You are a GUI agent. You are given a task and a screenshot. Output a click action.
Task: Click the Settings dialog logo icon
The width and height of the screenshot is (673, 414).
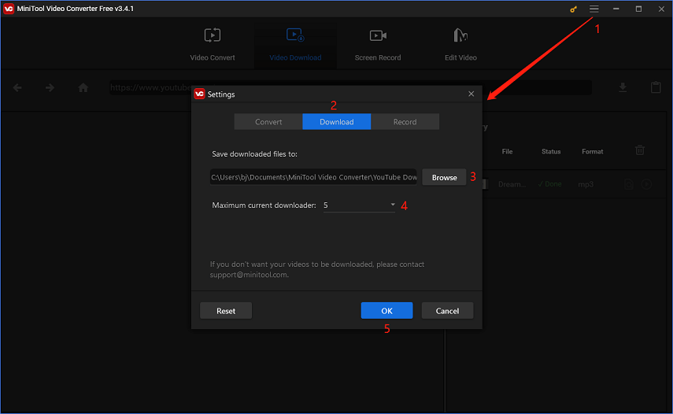[199, 94]
